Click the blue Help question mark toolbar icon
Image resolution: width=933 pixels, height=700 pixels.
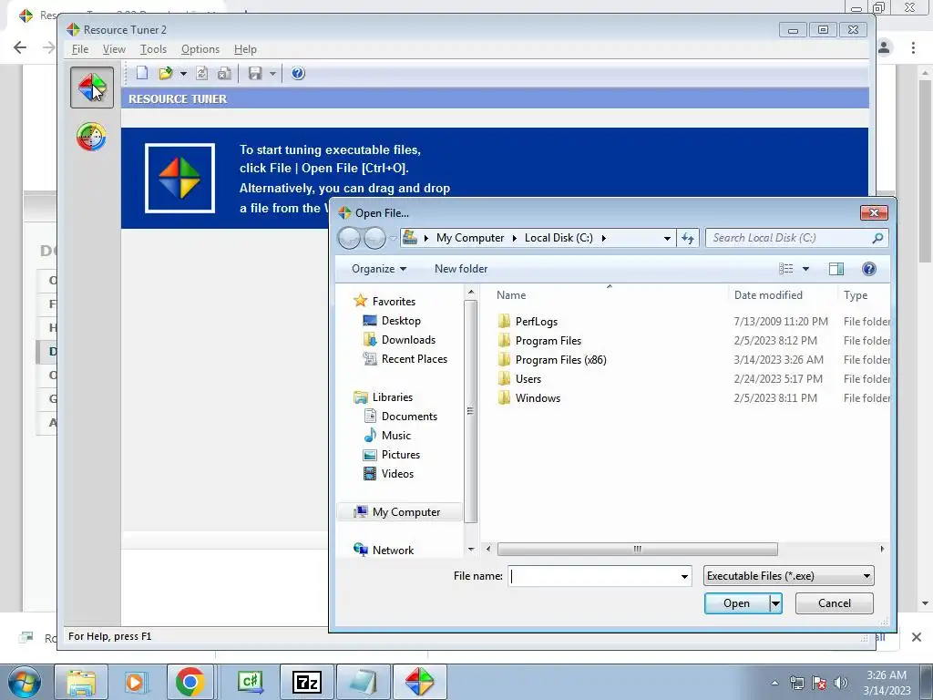click(x=298, y=73)
